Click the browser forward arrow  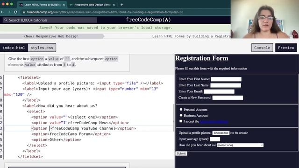tap(9, 12)
